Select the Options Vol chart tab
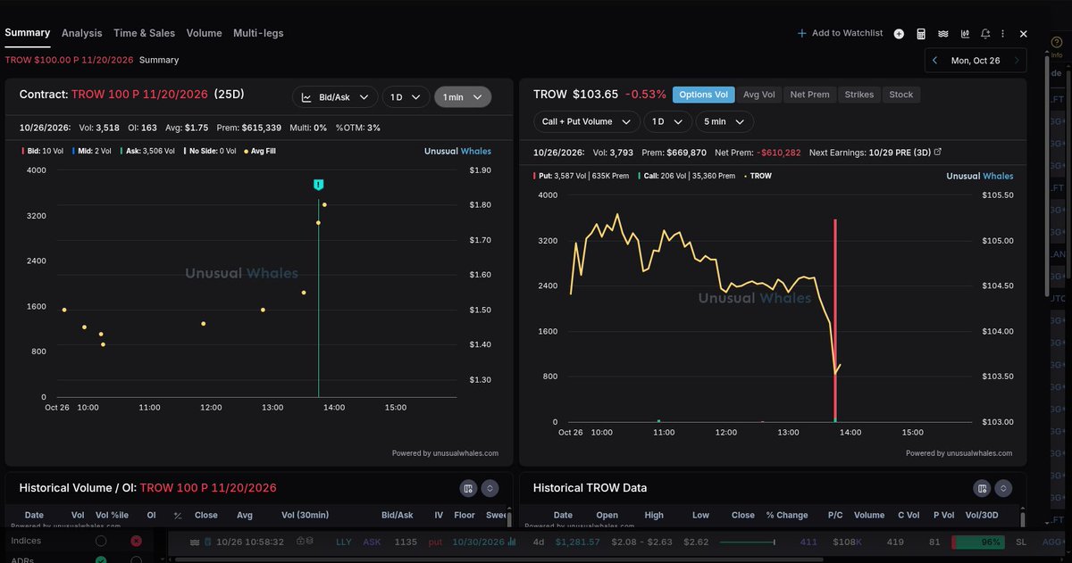 pyautogui.click(x=703, y=95)
